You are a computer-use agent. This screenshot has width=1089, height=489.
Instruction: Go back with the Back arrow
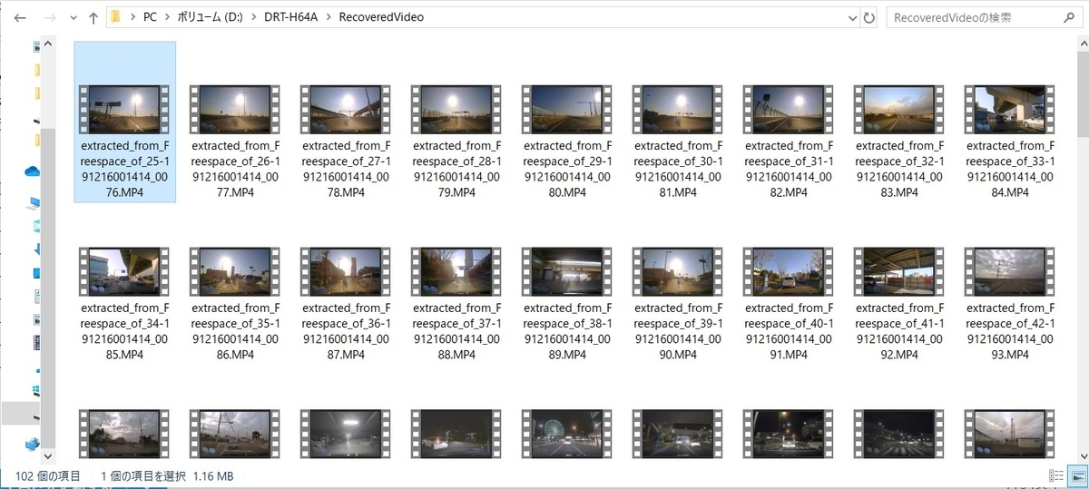coord(21,17)
